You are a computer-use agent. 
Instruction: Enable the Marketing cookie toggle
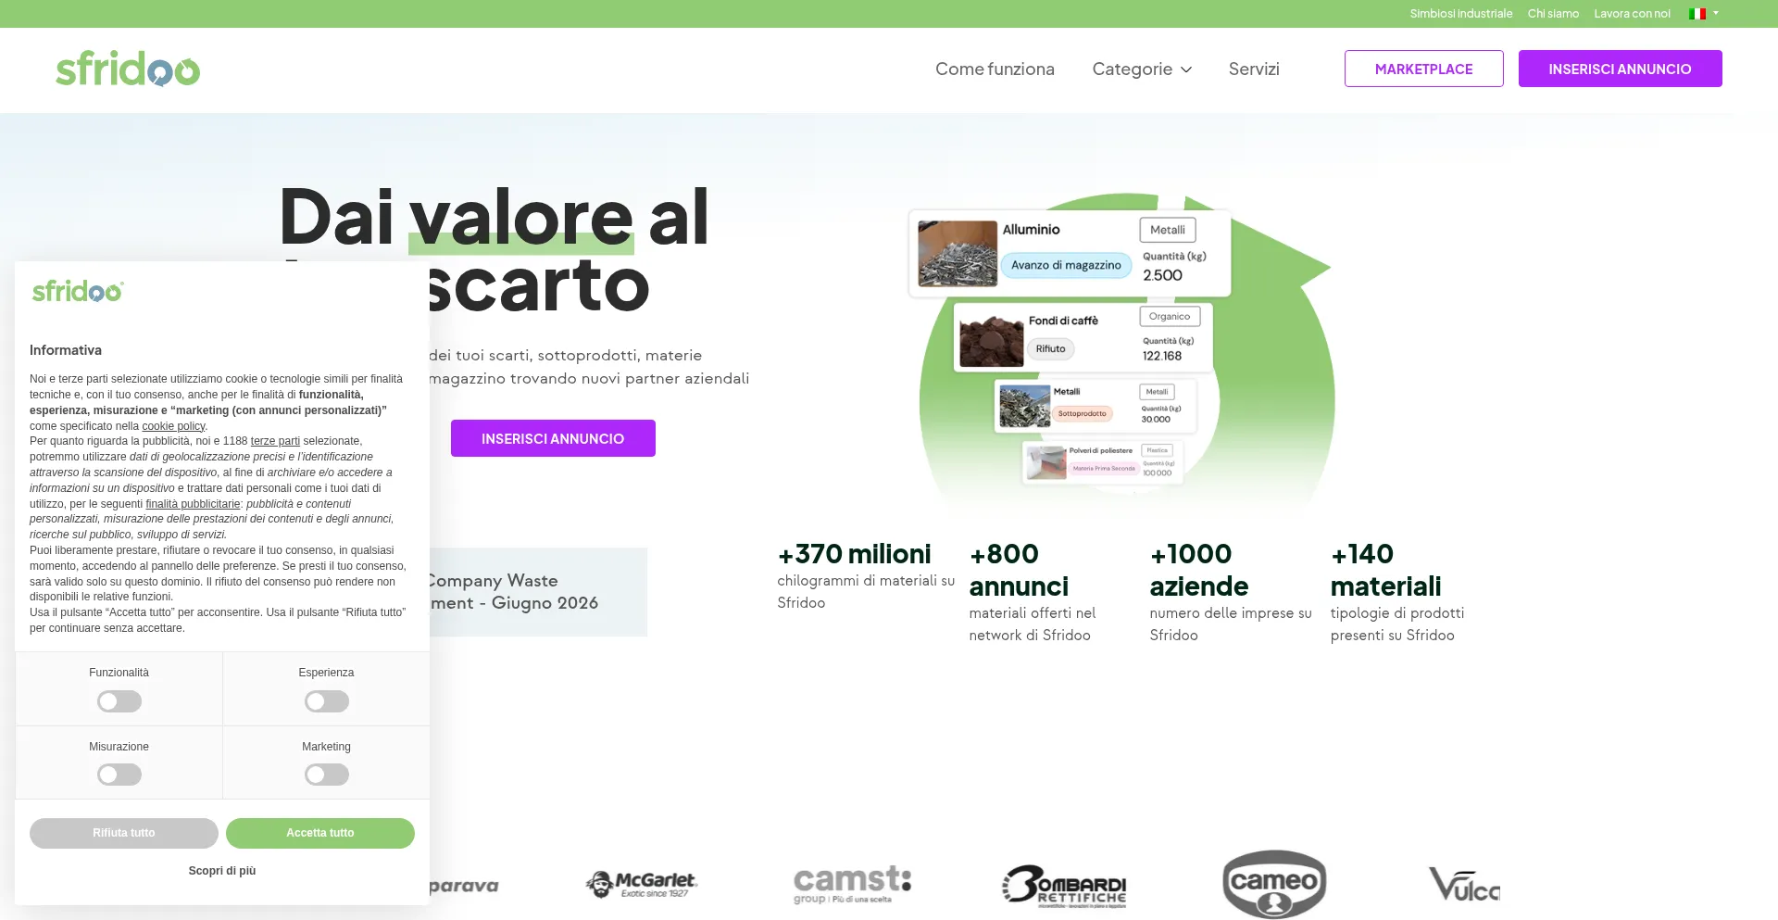click(x=327, y=775)
